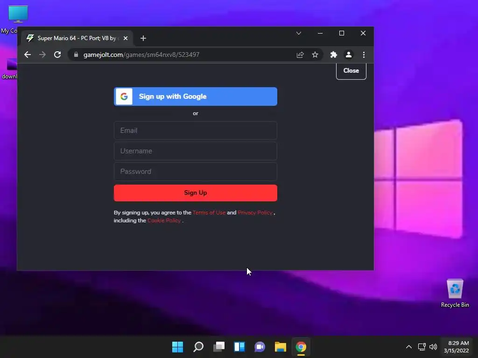Open the Chrome extensions puzzle icon
This screenshot has height=358, width=478.
coord(333,55)
